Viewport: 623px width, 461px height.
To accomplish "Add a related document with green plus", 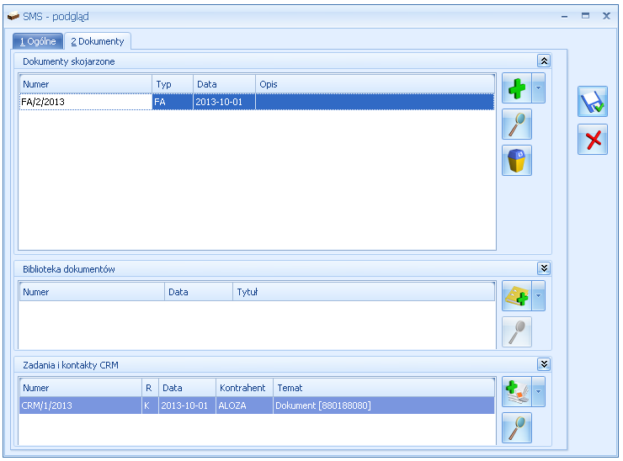I will [517, 88].
